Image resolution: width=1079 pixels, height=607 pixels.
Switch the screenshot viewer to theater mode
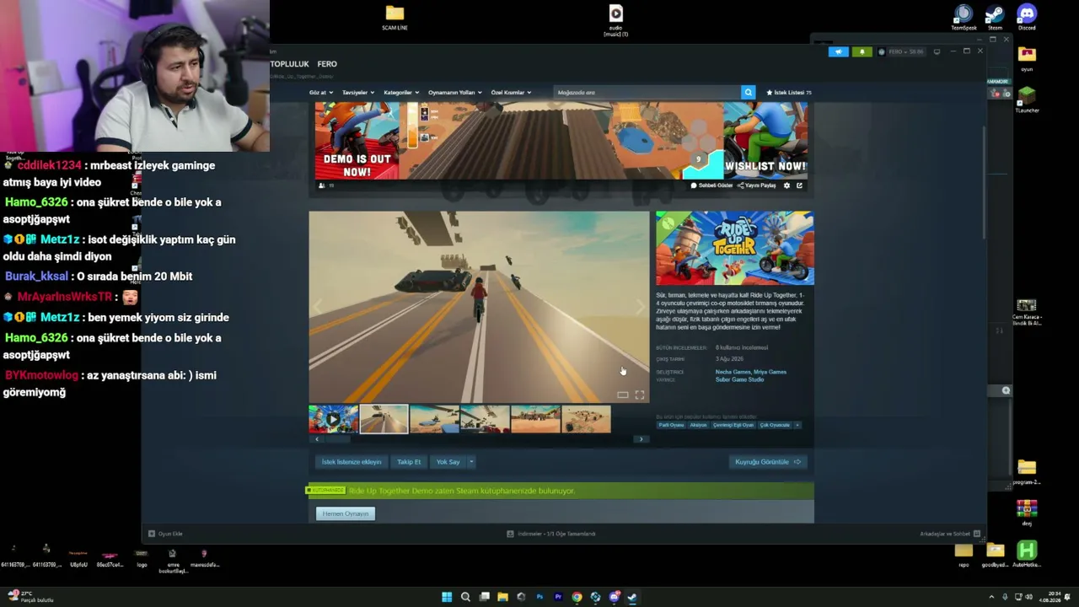click(x=622, y=395)
